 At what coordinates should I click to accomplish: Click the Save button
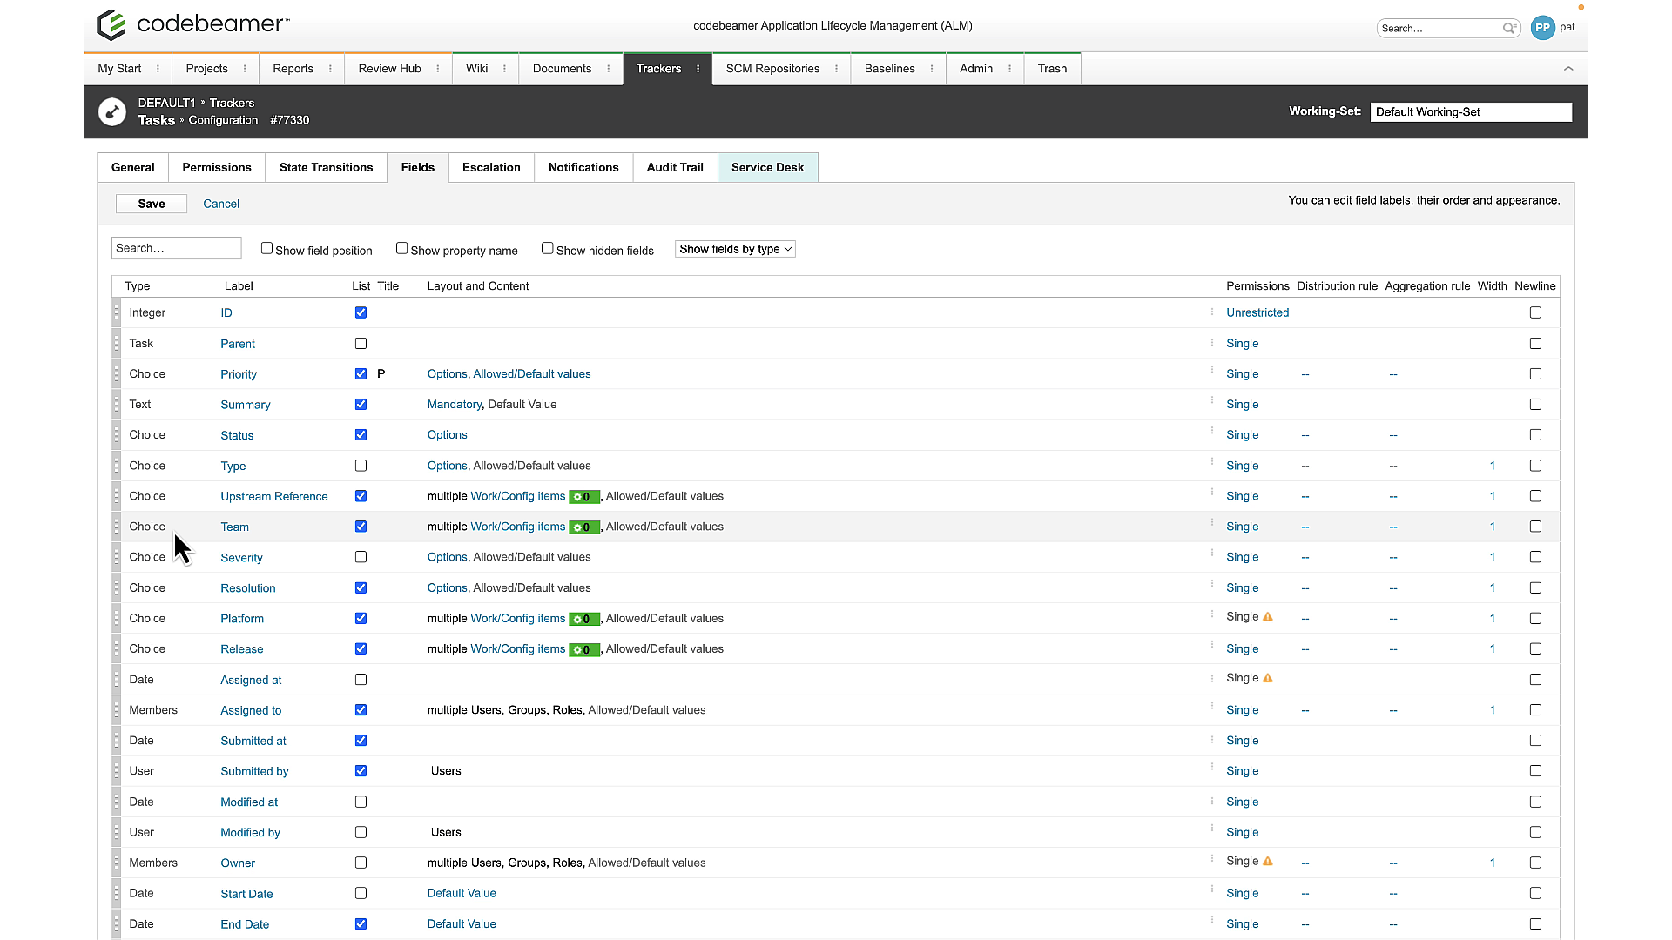tap(152, 204)
